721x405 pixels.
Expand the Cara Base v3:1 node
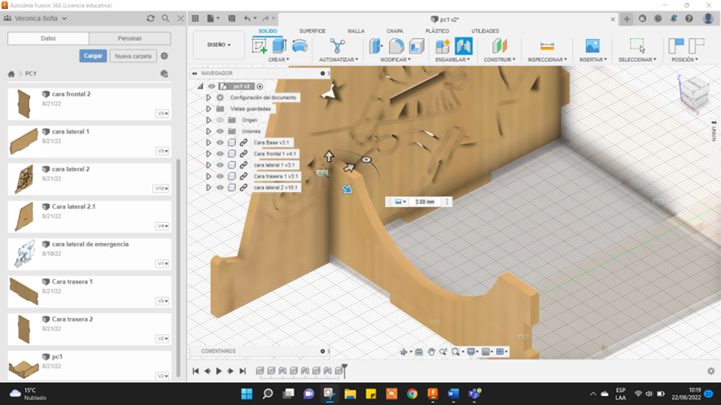tap(208, 142)
